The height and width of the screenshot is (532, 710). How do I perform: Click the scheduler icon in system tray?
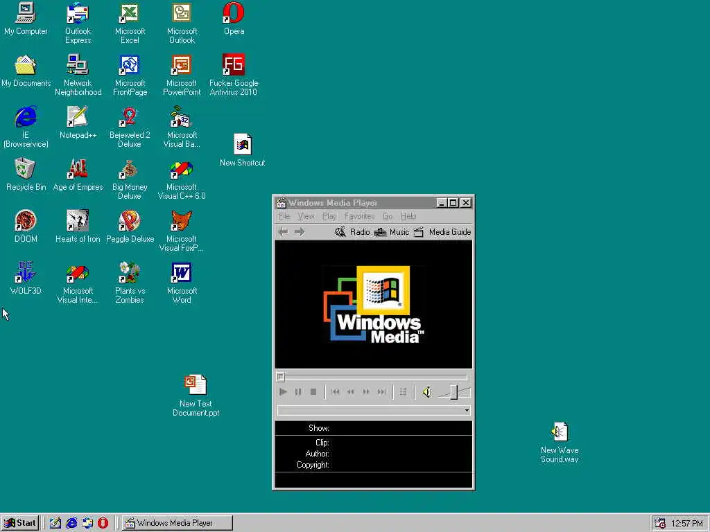[x=660, y=523]
